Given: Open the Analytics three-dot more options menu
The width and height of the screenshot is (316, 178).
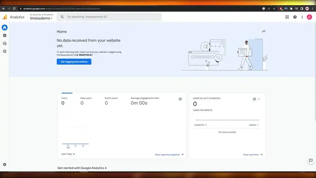Looking at the screenshot, I should click(302, 17).
